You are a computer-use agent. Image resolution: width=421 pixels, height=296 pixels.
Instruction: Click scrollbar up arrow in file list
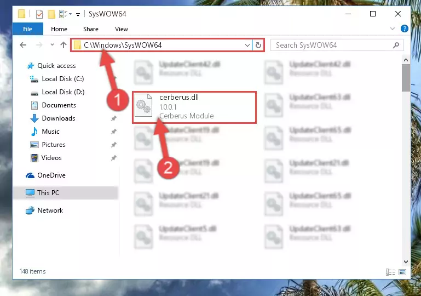tap(406, 60)
